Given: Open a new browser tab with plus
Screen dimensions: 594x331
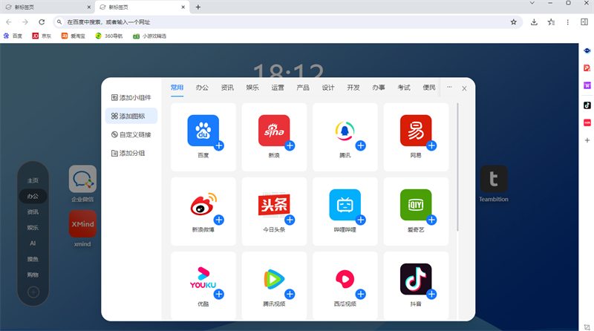Looking at the screenshot, I should pyautogui.click(x=198, y=7).
